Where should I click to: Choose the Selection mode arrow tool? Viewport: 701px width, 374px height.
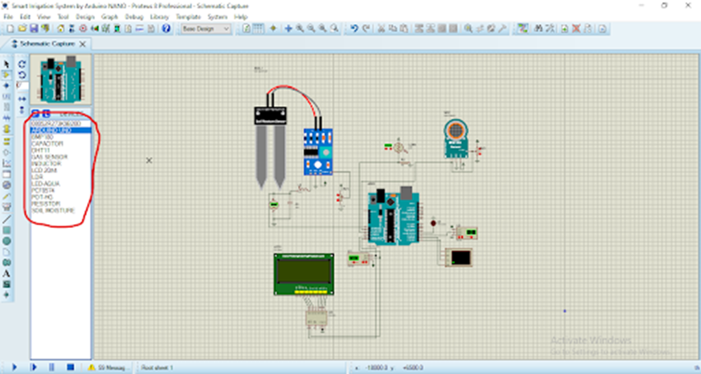pos(6,64)
